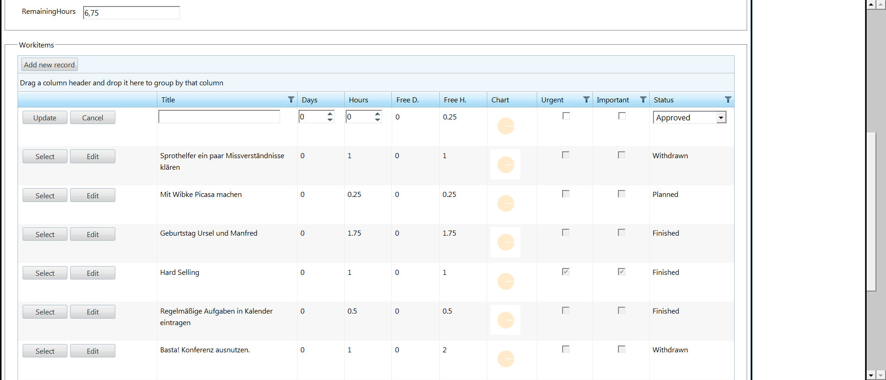886x380 pixels.
Task: Open the Title column filter icon
Action: [x=291, y=100]
